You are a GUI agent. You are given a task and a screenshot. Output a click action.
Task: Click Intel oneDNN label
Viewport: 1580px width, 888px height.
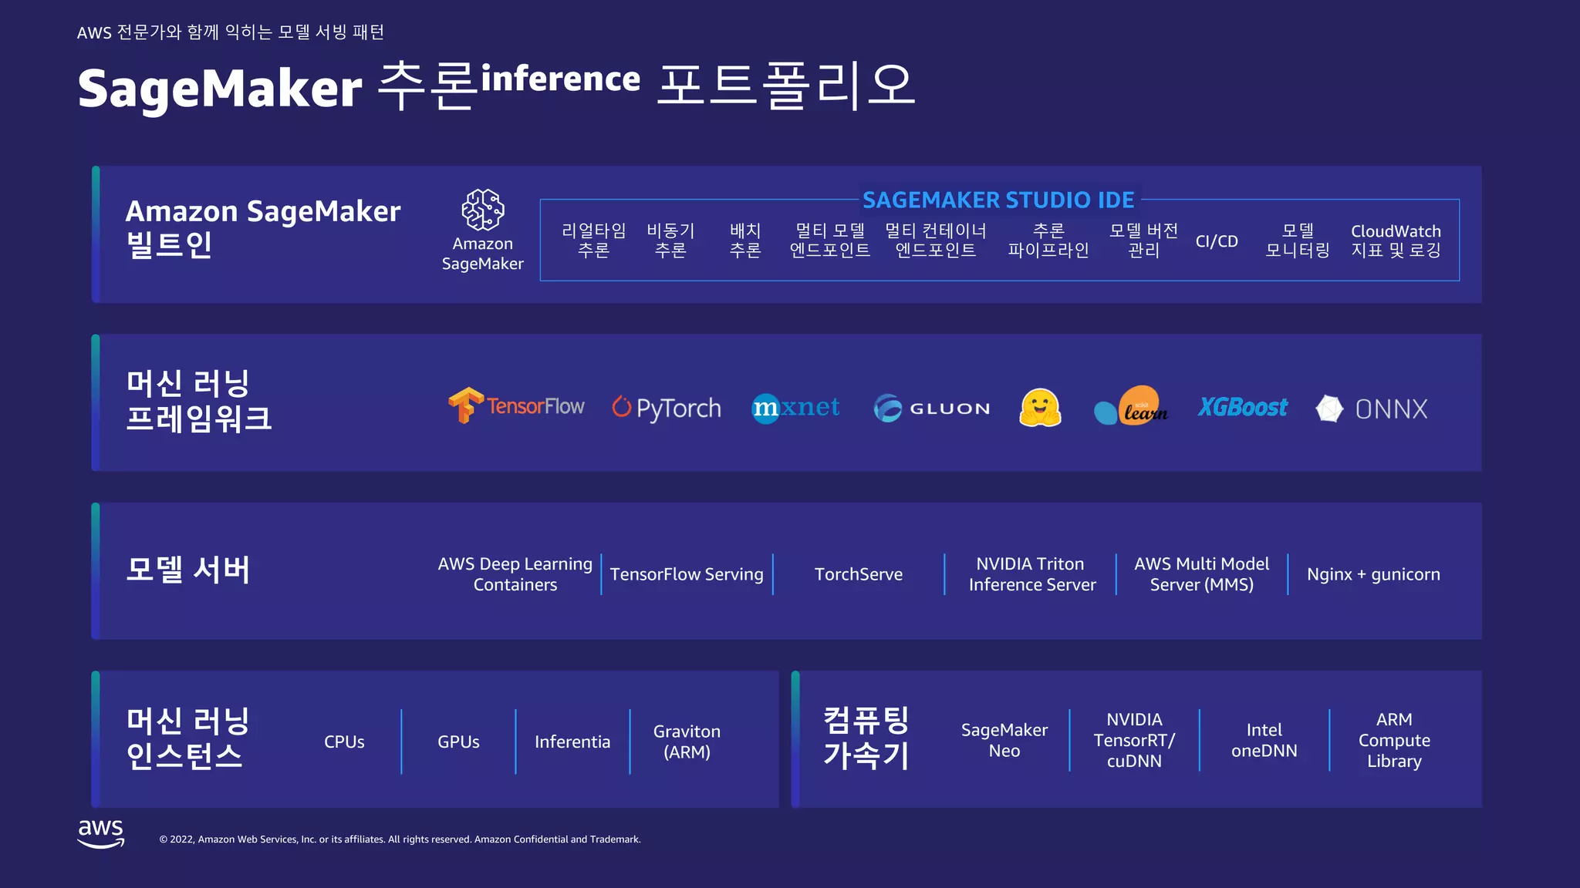[1264, 740]
